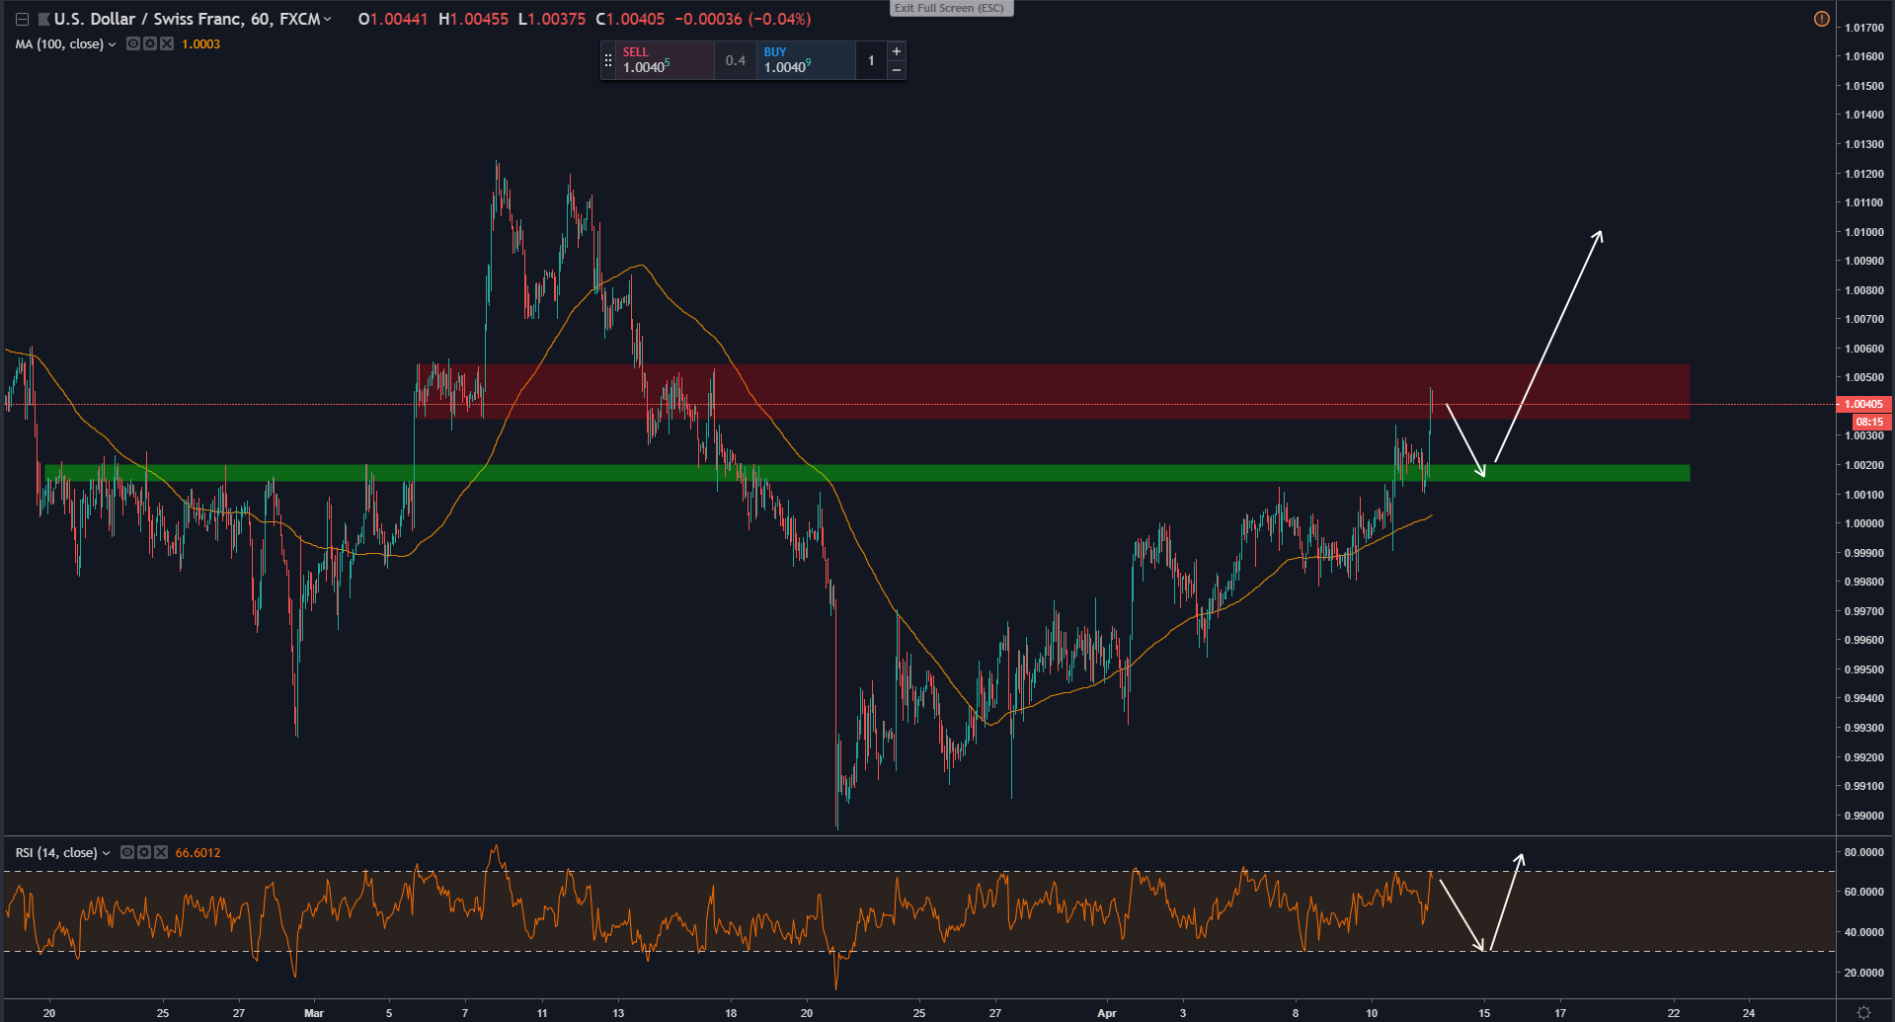Click the RSI 20.0000 scale label
Image resolution: width=1895 pixels, height=1022 pixels.
point(1864,973)
